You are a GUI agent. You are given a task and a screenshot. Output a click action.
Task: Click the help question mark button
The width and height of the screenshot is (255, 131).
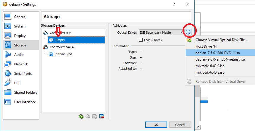[x=174, y=4]
